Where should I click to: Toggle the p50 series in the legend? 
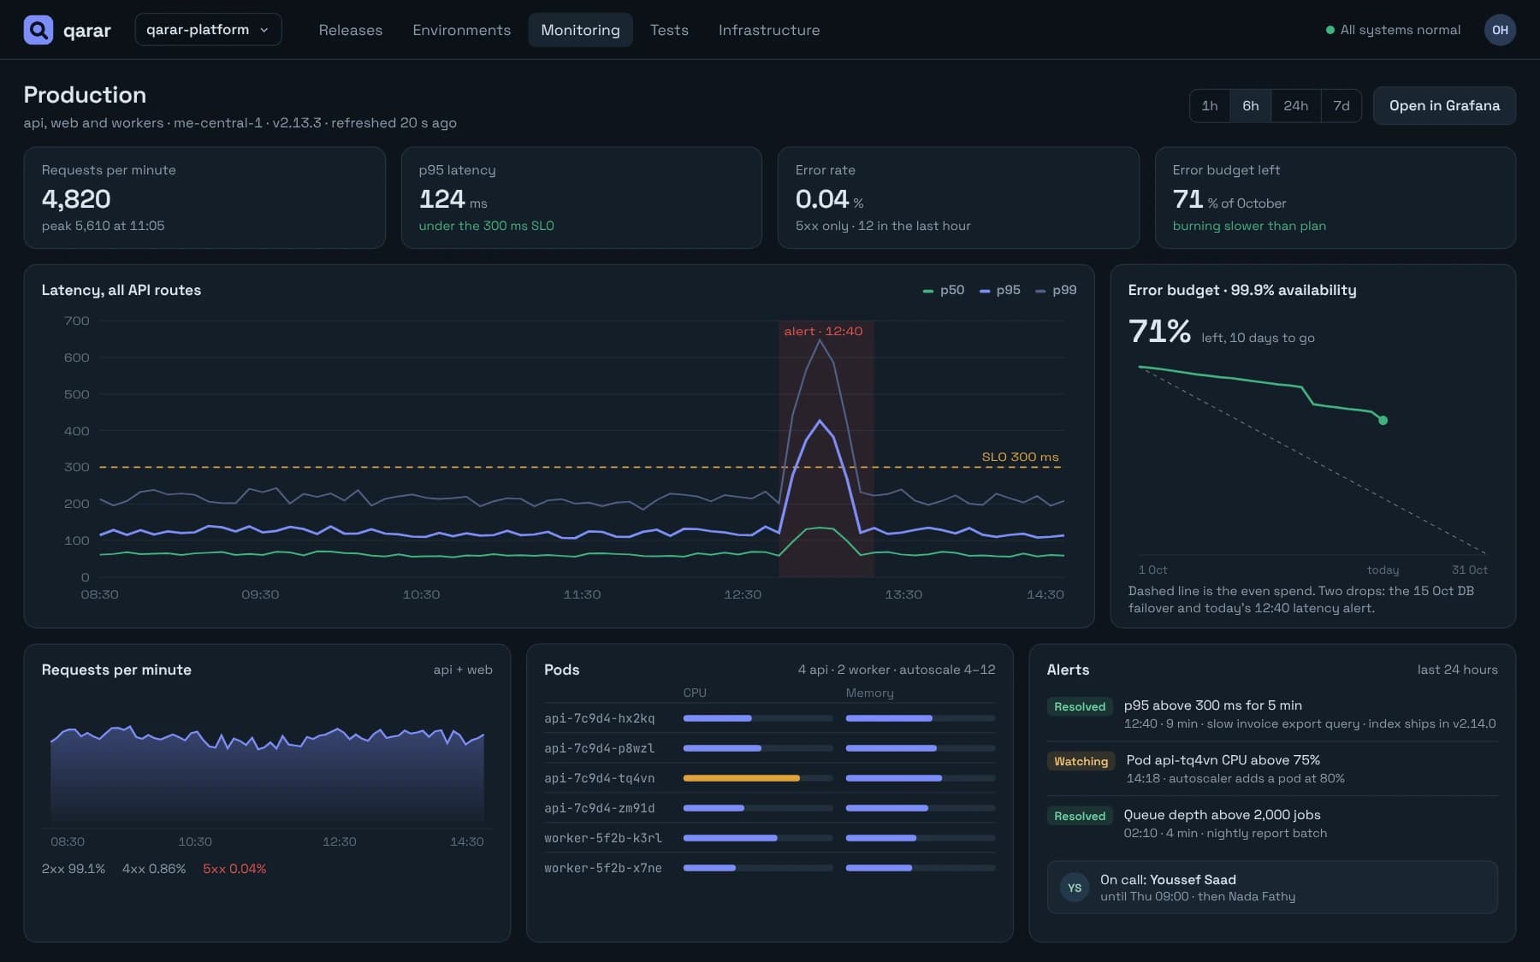[944, 291]
